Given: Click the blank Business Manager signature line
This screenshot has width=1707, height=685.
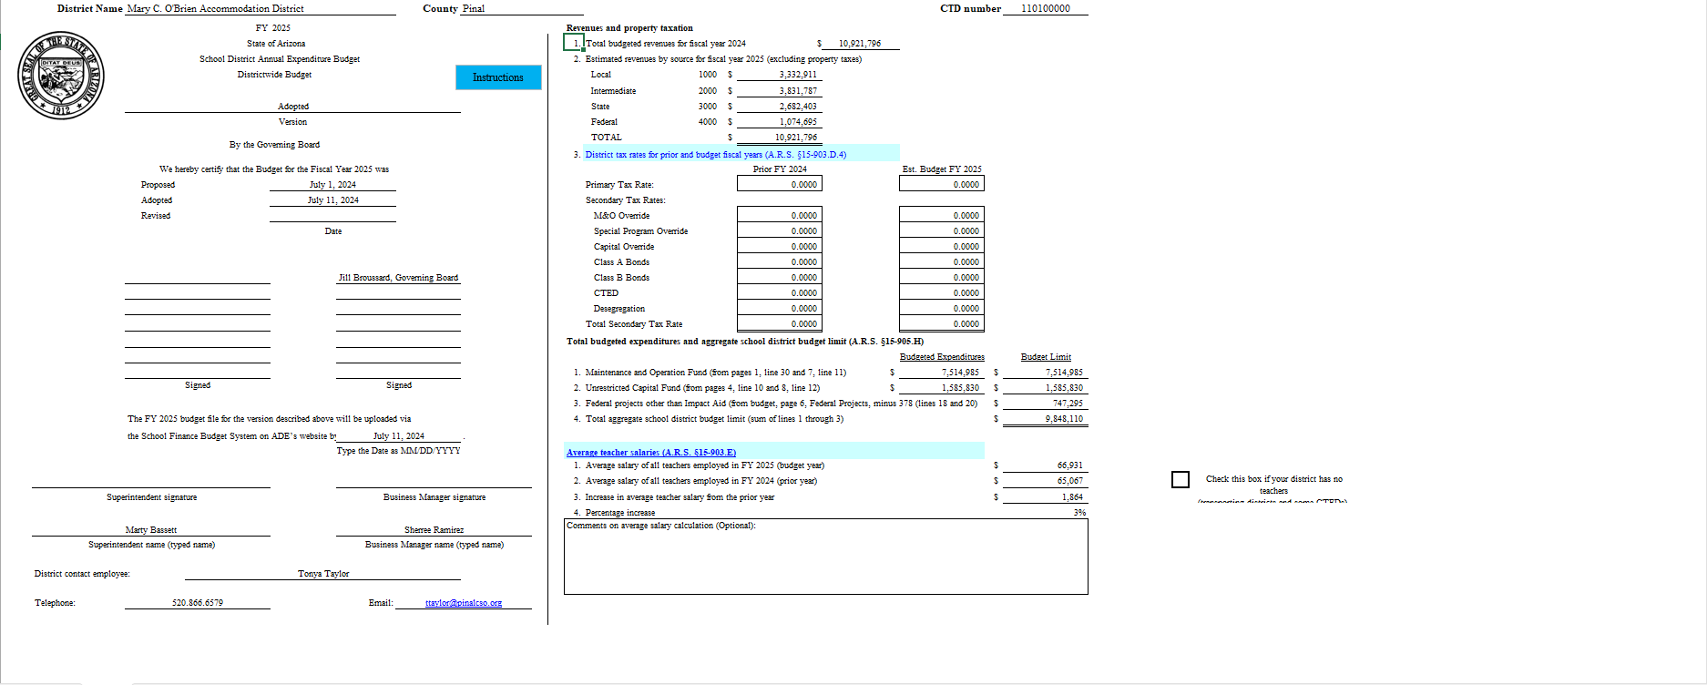Looking at the screenshot, I should 434,481.
